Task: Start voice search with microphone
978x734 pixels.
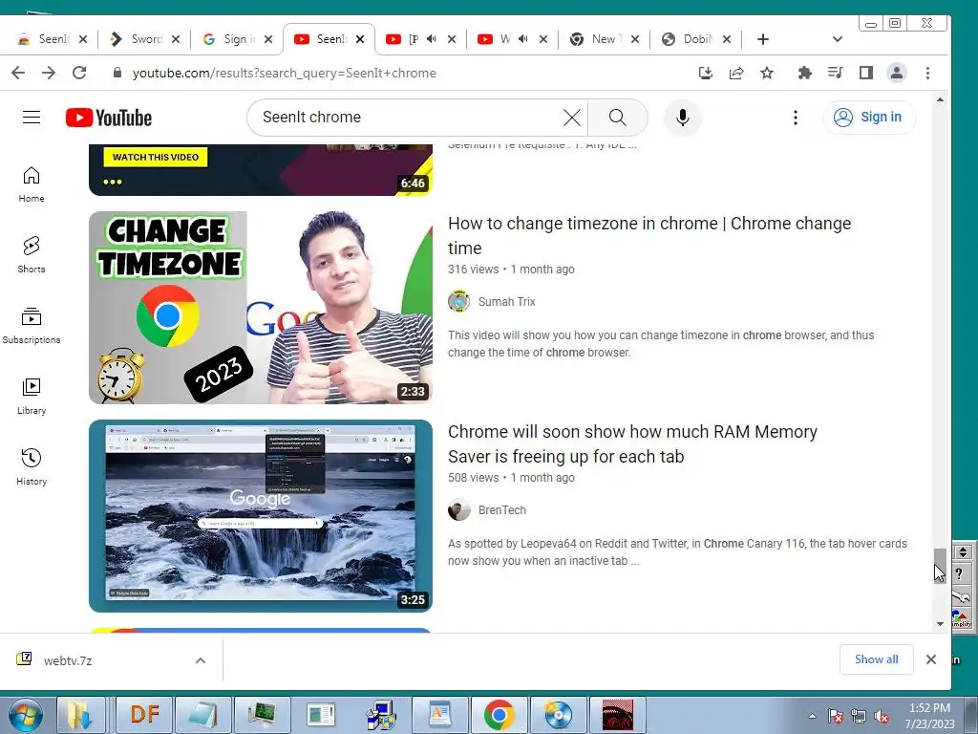Action: (x=683, y=118)
